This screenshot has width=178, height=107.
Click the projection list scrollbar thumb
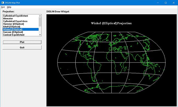(40, 22)
